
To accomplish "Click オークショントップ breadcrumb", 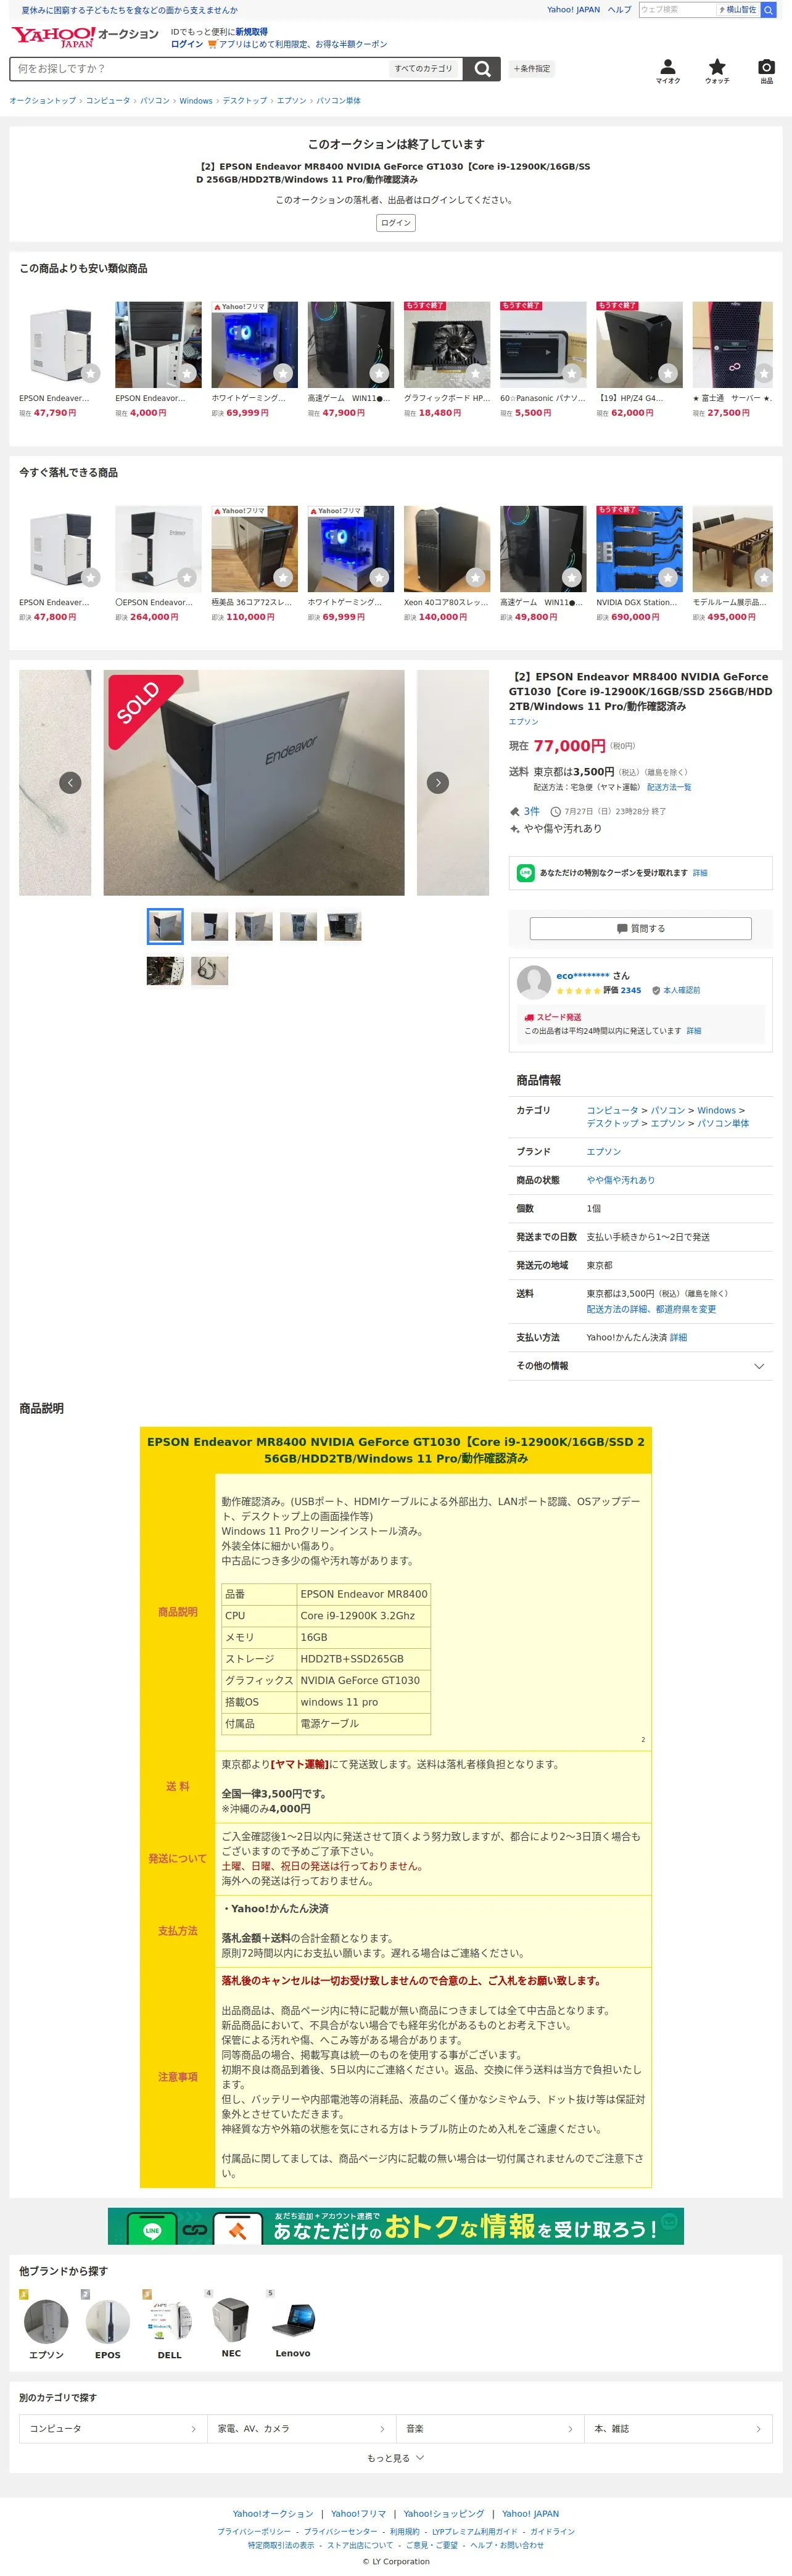I will tap(43, 101).
